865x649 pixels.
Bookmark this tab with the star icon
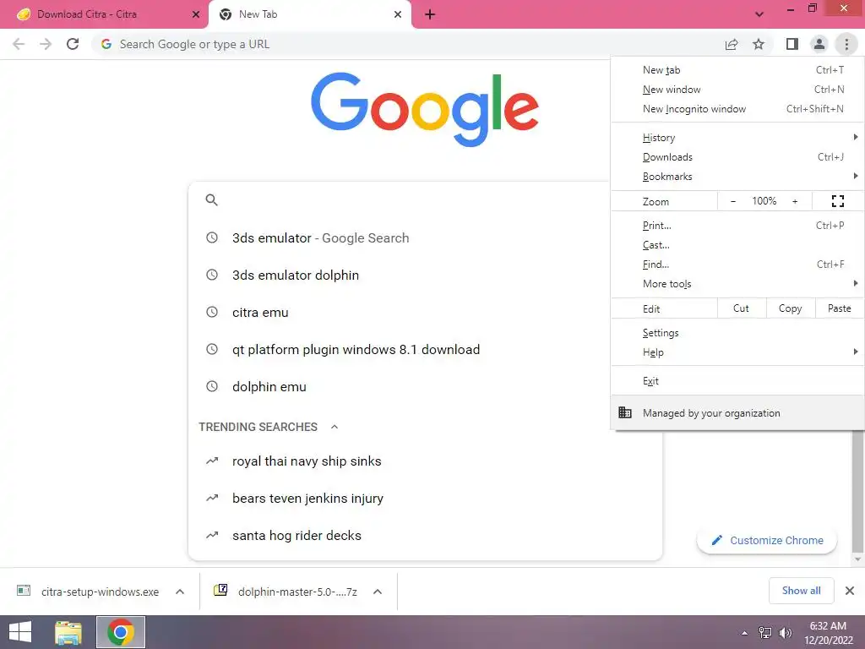coord(759,44)
